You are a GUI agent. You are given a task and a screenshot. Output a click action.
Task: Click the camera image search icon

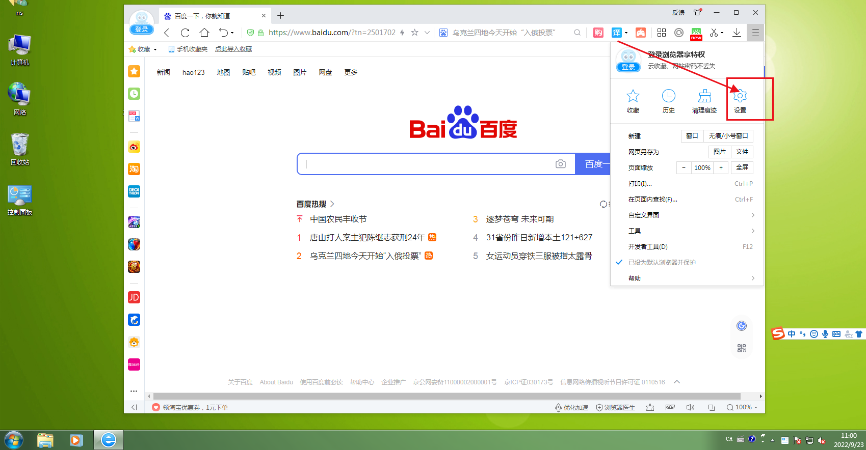tap(561, 164)
